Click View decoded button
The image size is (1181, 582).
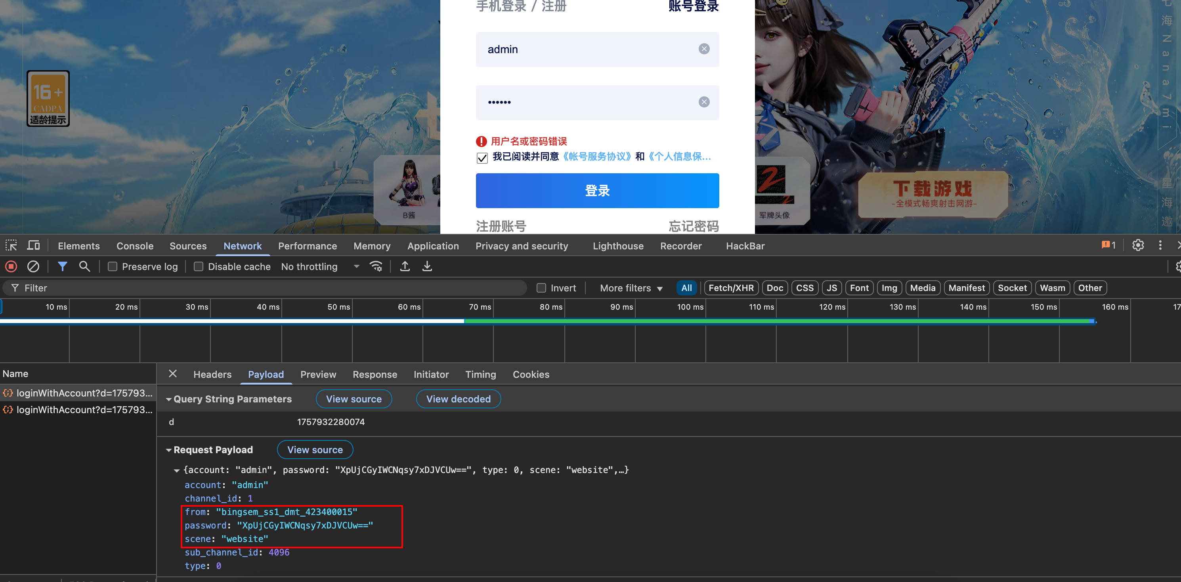point(458,399)
